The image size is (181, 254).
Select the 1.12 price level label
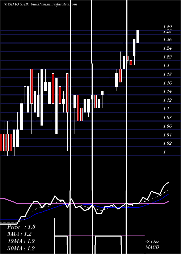(167, 100)
